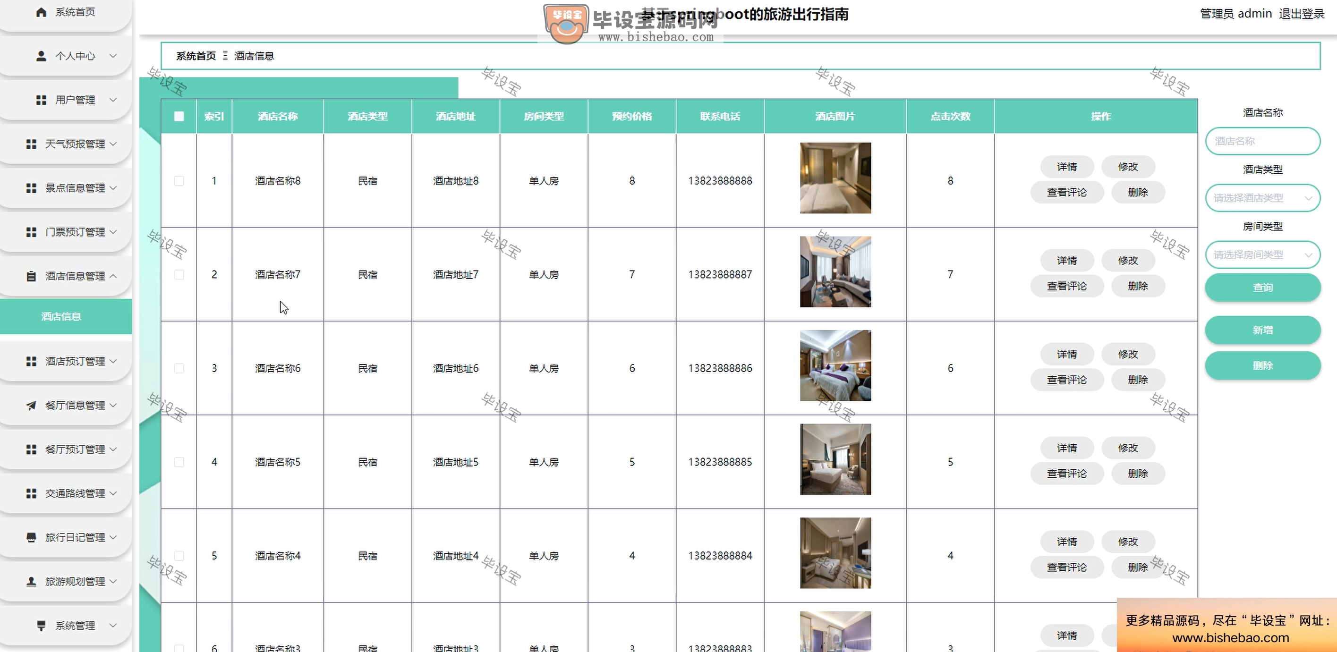Click the 新增 add button

click(x=1263, y=330)
